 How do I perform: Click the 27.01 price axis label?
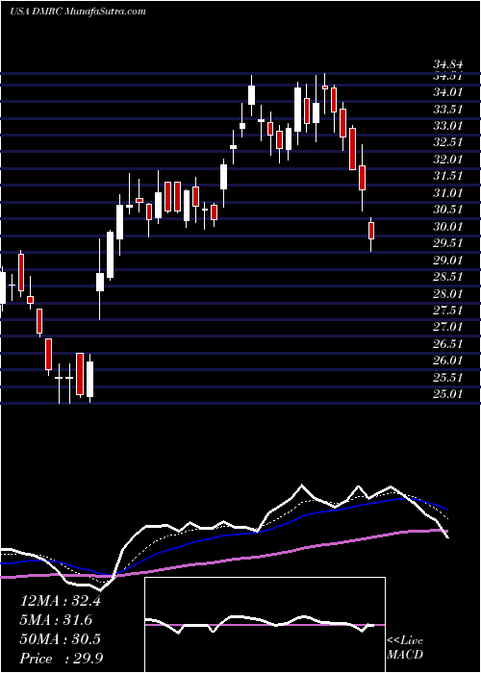click(447, 328)
